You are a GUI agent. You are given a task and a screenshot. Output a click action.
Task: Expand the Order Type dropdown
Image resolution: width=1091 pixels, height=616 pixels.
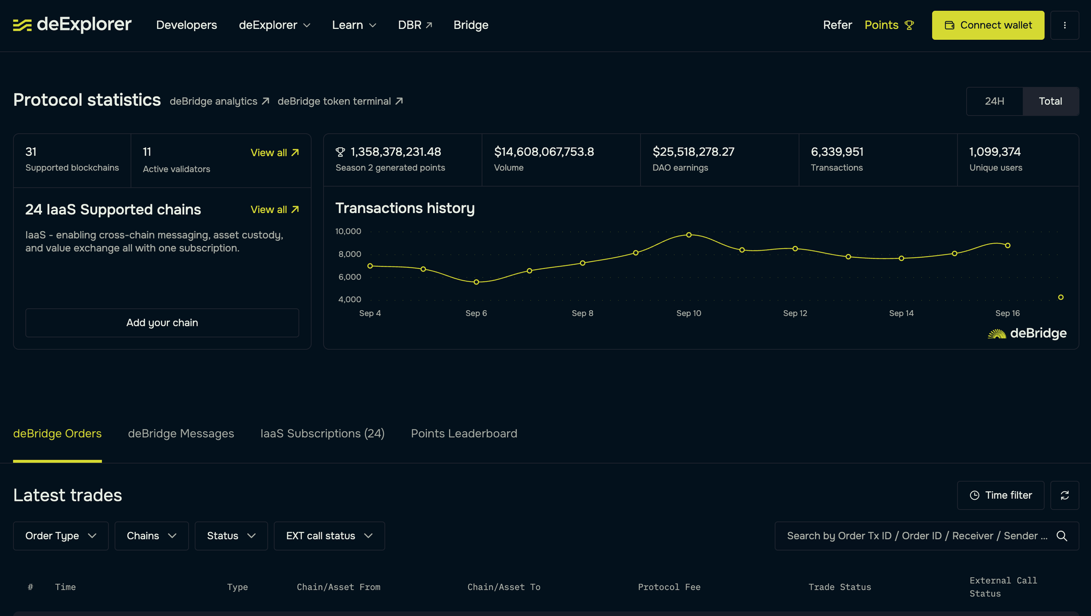(x=61, y=536)
